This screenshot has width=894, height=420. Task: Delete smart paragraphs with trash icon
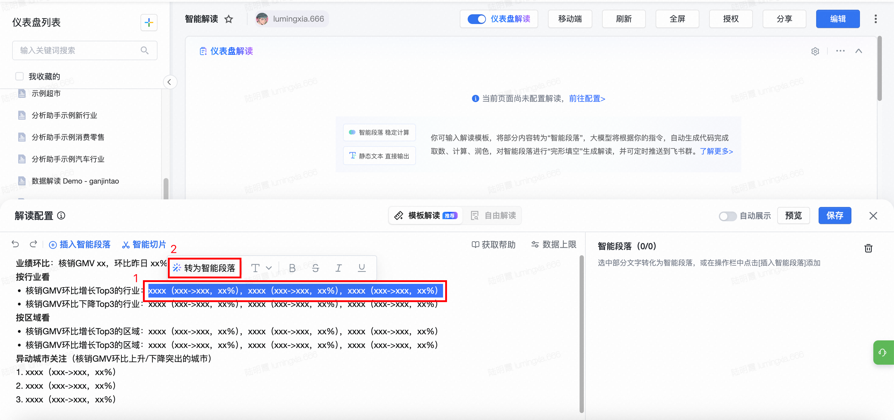tap(868, 248)
